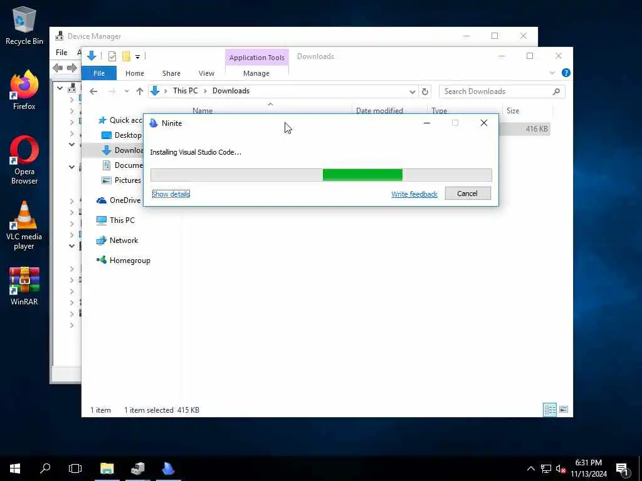Open Customize Quick Access Toolbar dropdown
642x481 pixels.
tap(137, 56)
